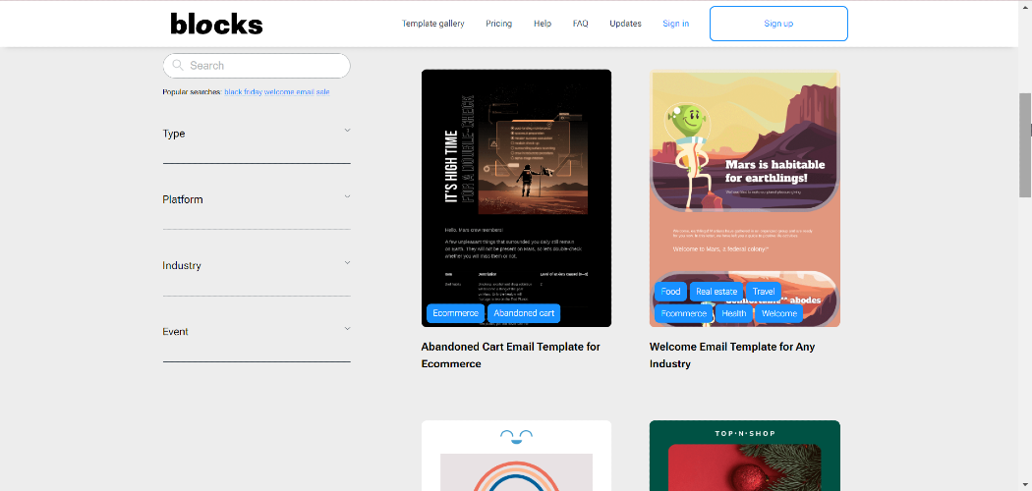Screen dimensions: 1032x491
Task: Expand the Industry filter chevron
Action: [348, 262]
